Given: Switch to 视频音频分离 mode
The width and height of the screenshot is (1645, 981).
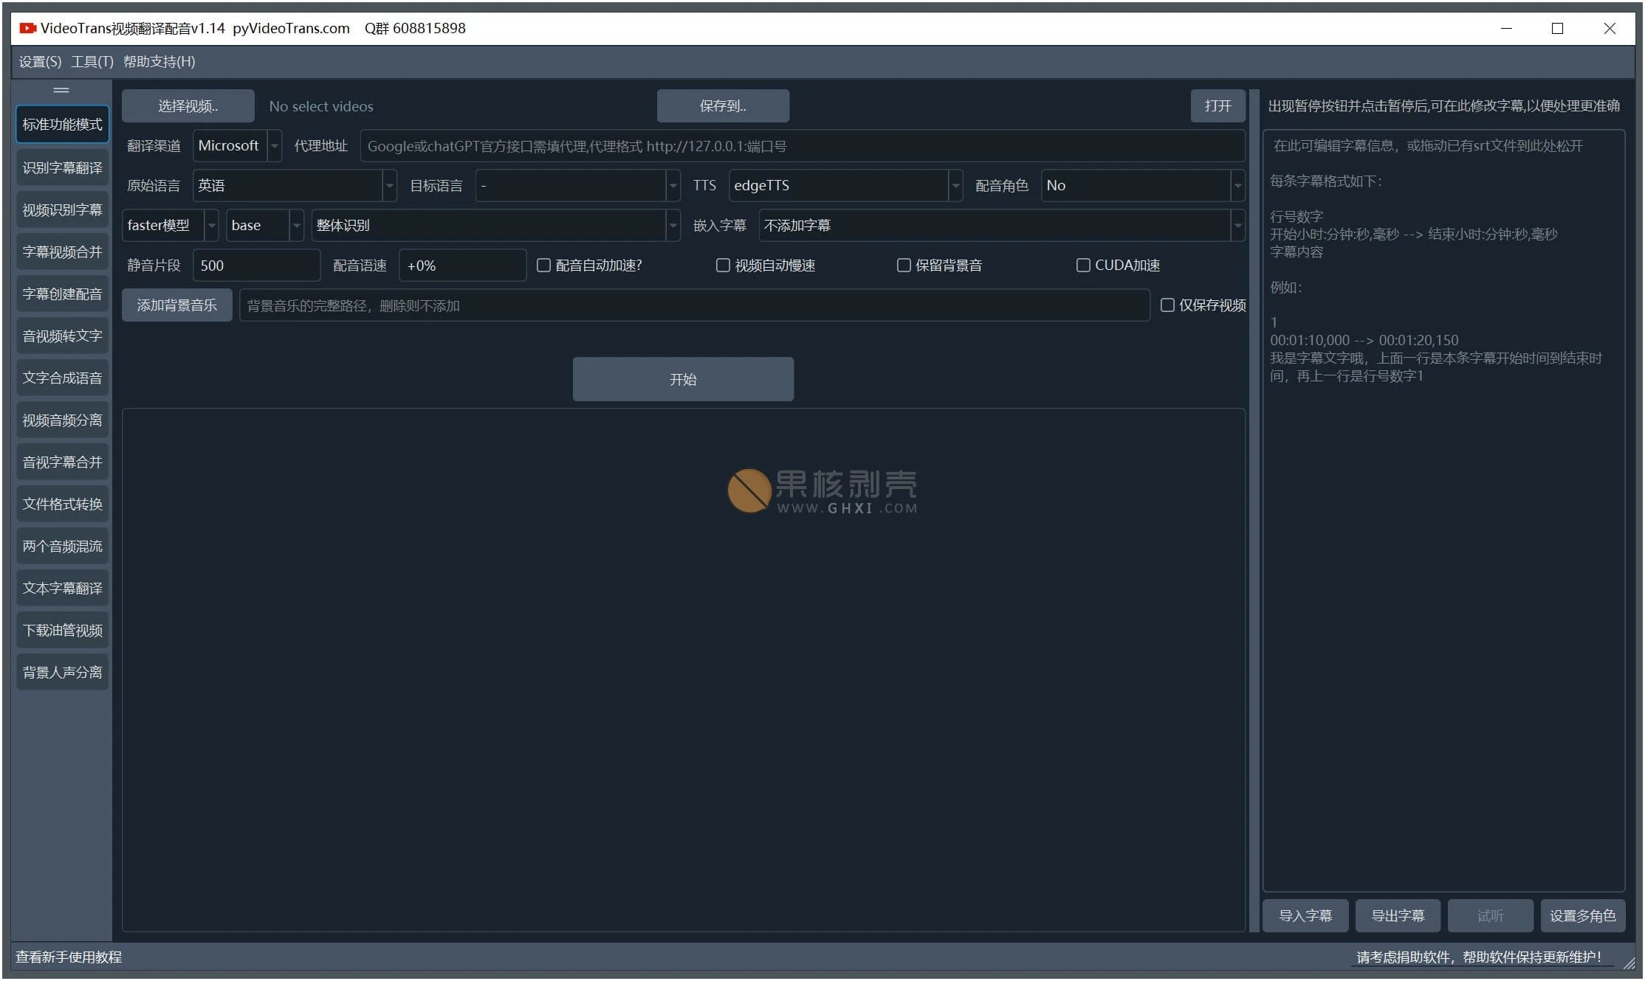Looking at the screenshot, I should tap(62, 419).
